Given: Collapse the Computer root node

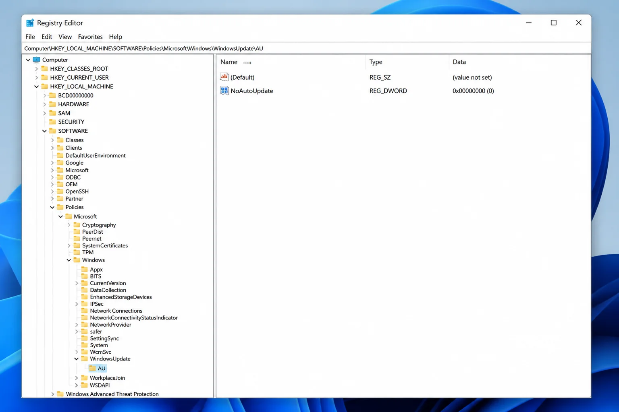Looking at the screenshot, I should 28,60.
